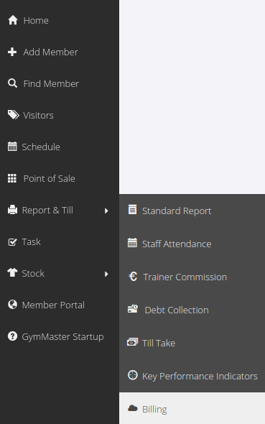This screenshot has width=265, height=424.
Task: Click the Add Member plus icon
Action: coord(12,52)
